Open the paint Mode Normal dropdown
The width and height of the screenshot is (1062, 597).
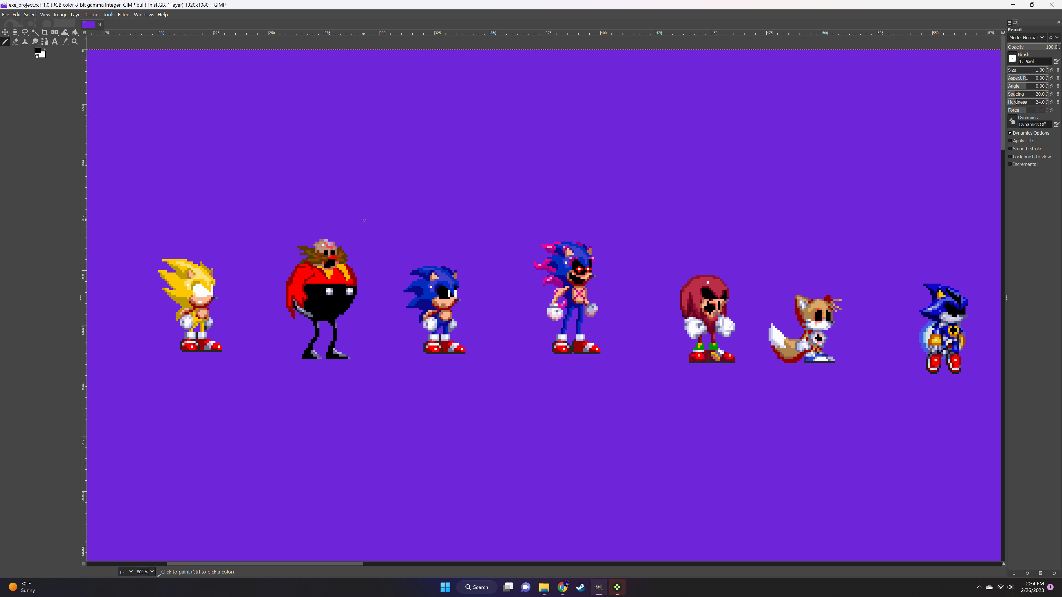[x=1027, y=38]
